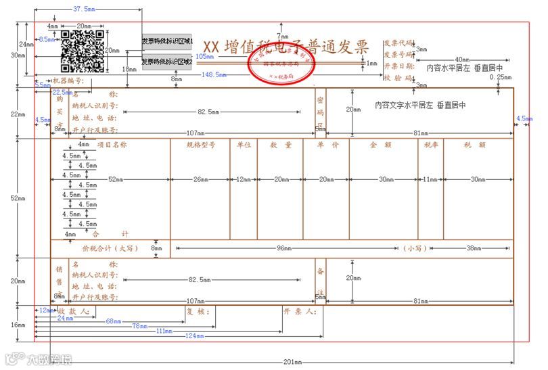Click the 124mm dimension label
The width and height of the screenshot is (548, 370).
(195, 336)
